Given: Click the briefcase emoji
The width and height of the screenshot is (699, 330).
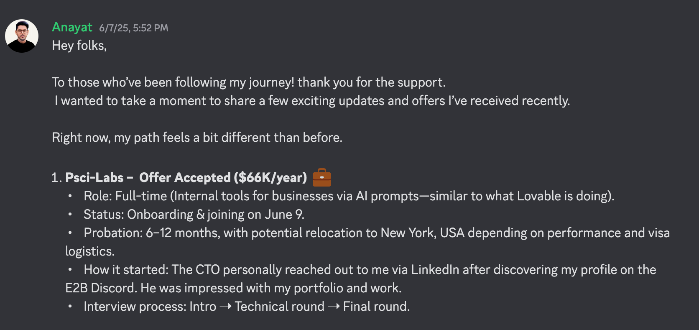Looking at the screenshot, I should click(321, 177).
